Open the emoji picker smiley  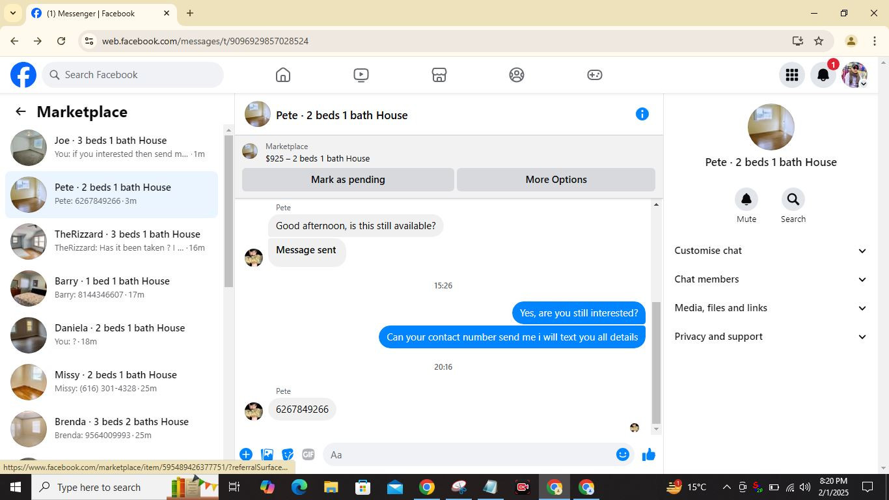click(x=623, y=454)
